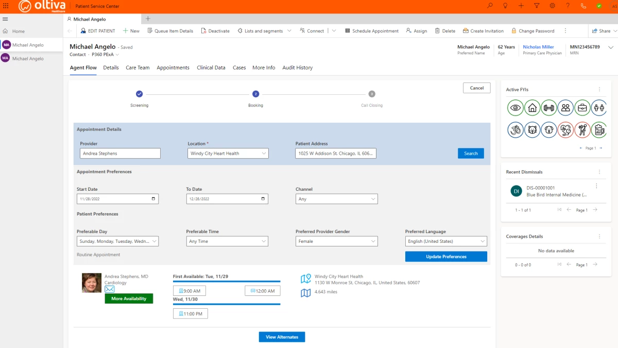
Task: Open the heart monitor FYI icon
Action: pyautogui.click(x=565, y=129)
